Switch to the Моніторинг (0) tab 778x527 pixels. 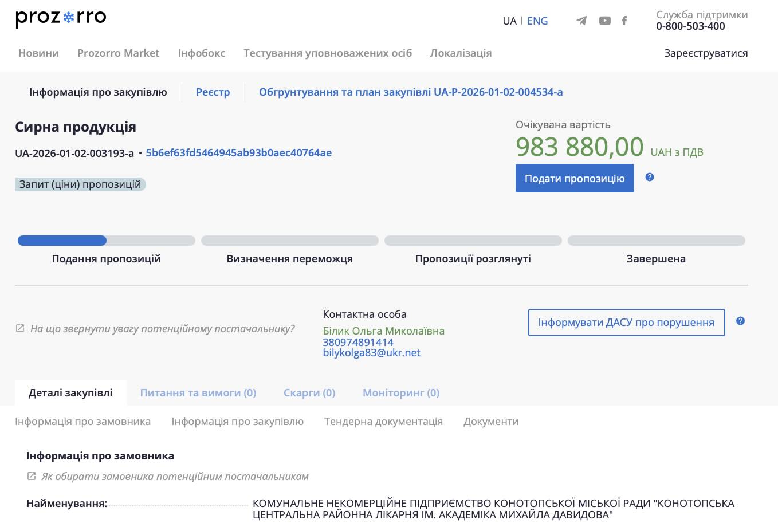(400, 393)
